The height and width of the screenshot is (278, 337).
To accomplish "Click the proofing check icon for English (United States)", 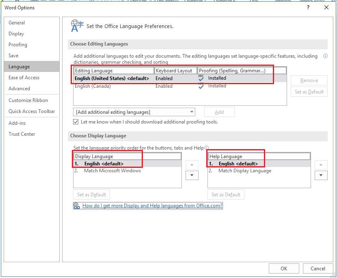I will pyautogui.click(x=201, y=78).
